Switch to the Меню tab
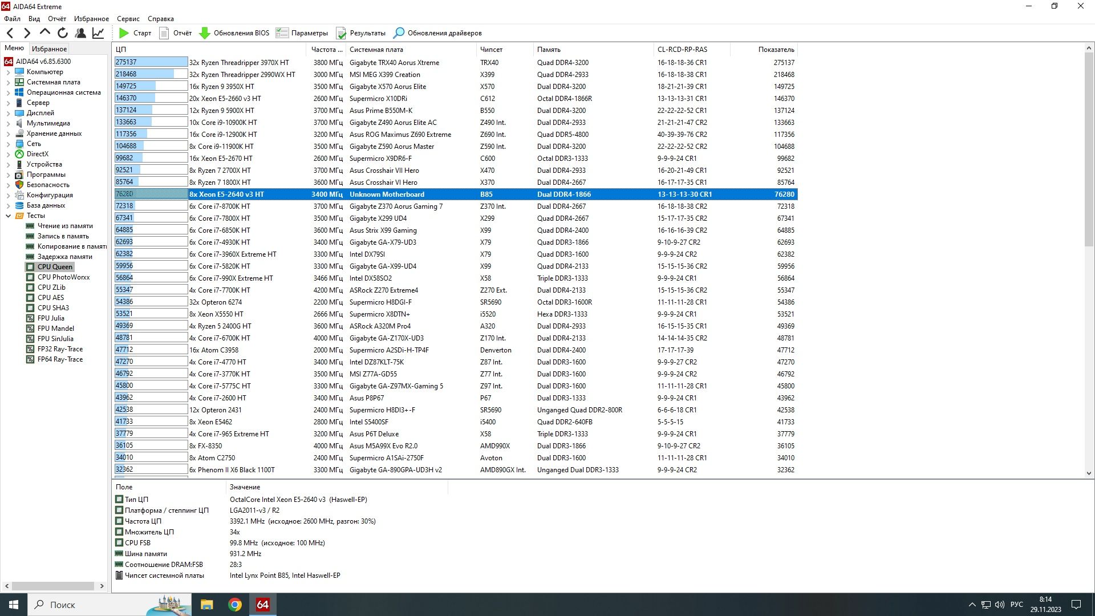This screenshot has width=1095, height=616. coord(14,48)
